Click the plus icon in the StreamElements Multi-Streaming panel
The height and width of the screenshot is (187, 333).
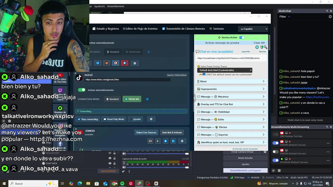tap(273, 171)
